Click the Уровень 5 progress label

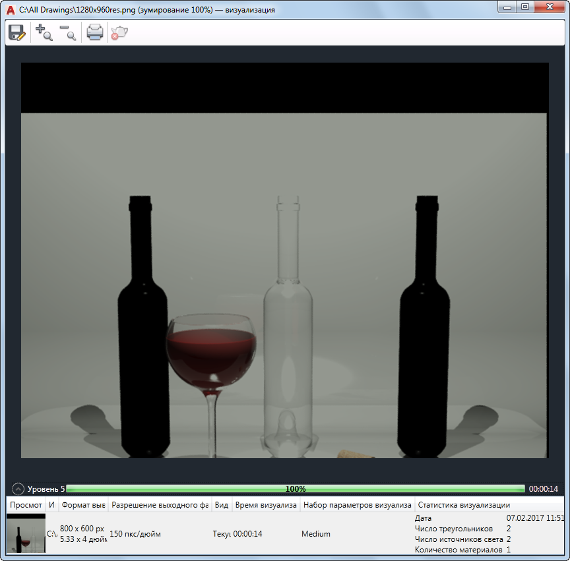pos(46,489)
